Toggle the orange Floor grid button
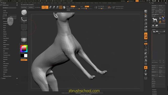 146,34
